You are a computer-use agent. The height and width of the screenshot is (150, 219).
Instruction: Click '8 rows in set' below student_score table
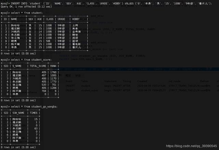coord(18,100)
